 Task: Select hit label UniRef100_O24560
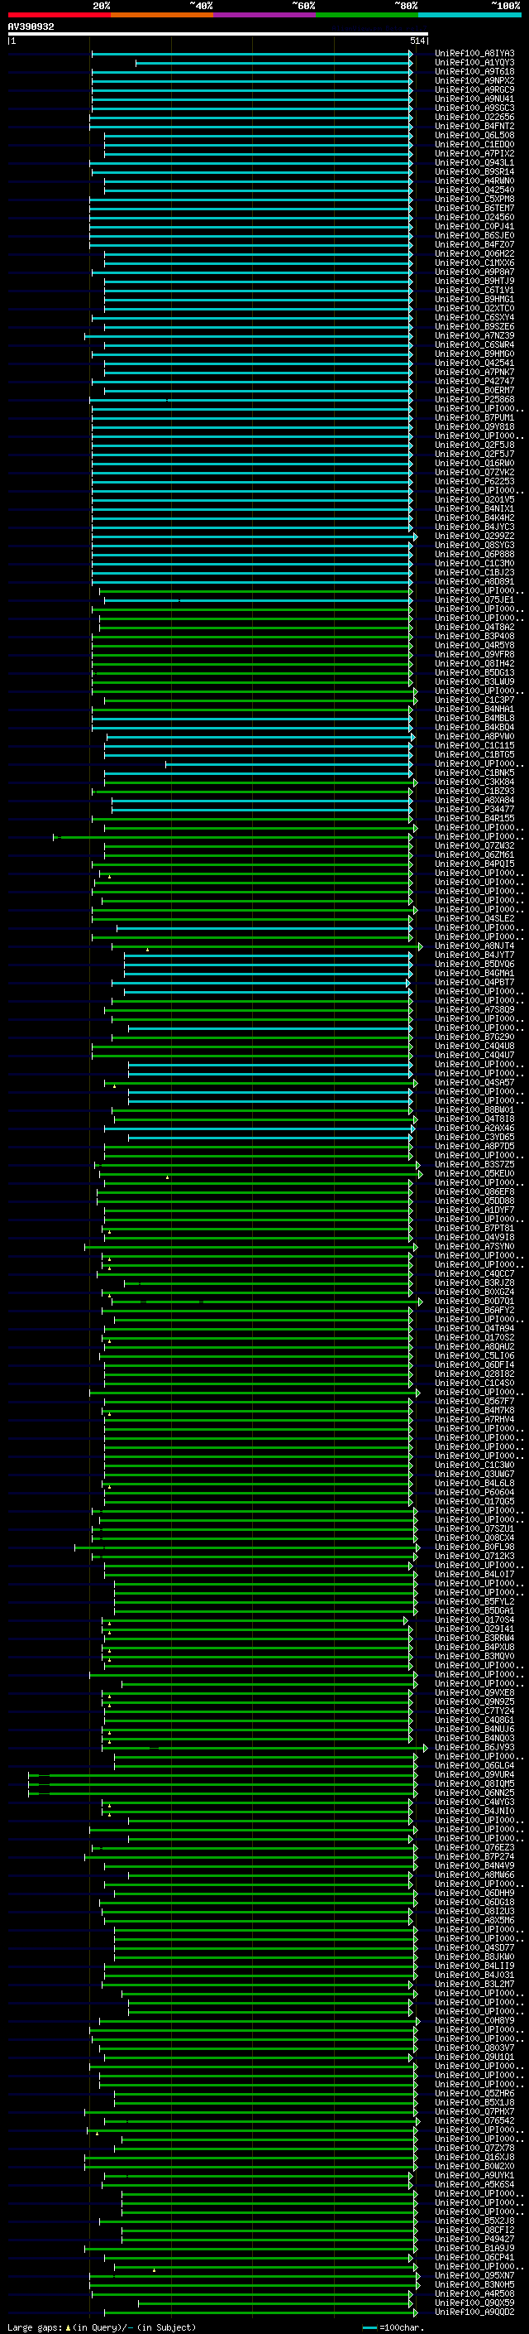tap(474, 218)
